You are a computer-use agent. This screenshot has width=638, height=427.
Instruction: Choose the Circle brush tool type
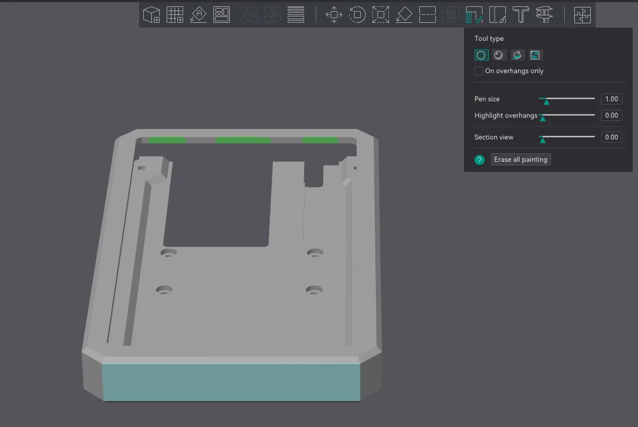tap(481, 55)
